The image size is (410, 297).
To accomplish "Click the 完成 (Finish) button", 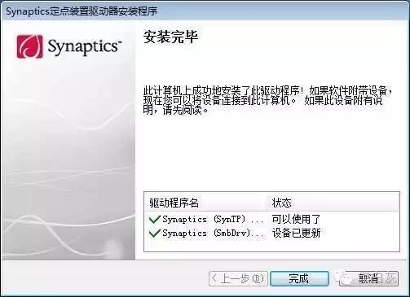I will click(x=299, y=278).
